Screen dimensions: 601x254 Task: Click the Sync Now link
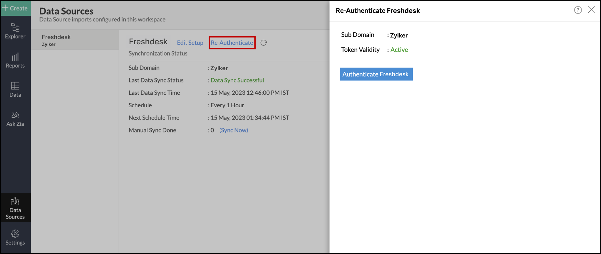point(234,130)
